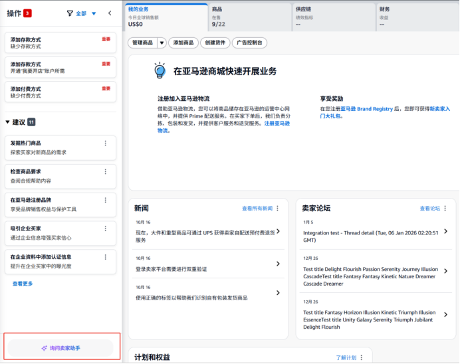Open the 全部 filter dropdown arrow
This screenshot has width=460, height=364.
[x=94, y=13]
